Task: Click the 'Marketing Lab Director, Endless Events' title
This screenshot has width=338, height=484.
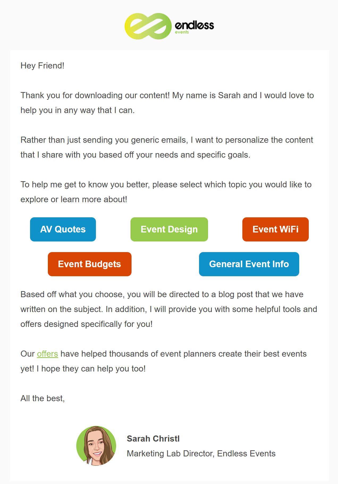Action: point(201,453)
